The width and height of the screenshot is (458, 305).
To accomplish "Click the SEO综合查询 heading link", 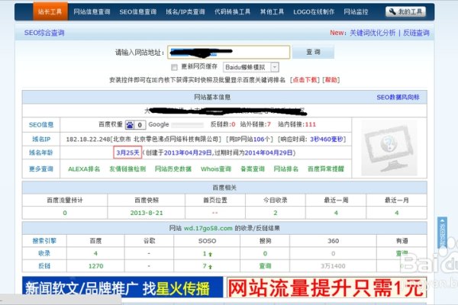I will pyautogui.click(x=44, y=33).
